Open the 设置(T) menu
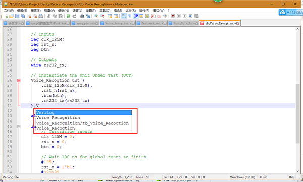303x182 pixels. (91, 11)
